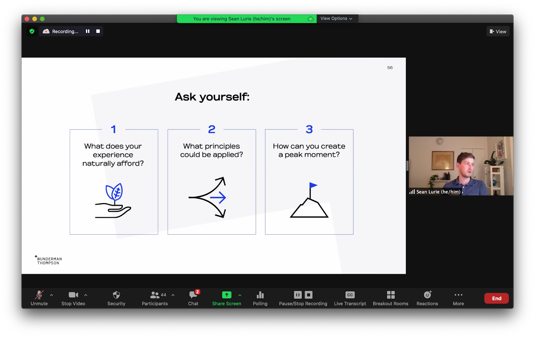Click 'What does your experience naturally afford?' text
Viewport: 535px width, 337px height.
(x=113, y=155)
